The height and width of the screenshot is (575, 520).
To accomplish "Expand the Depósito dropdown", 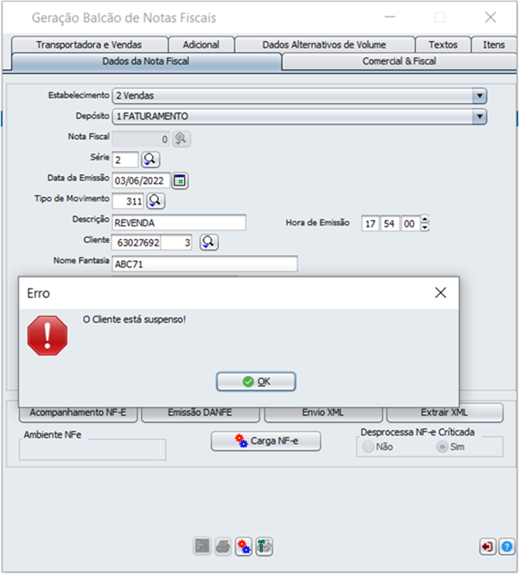I will point(479,116).
